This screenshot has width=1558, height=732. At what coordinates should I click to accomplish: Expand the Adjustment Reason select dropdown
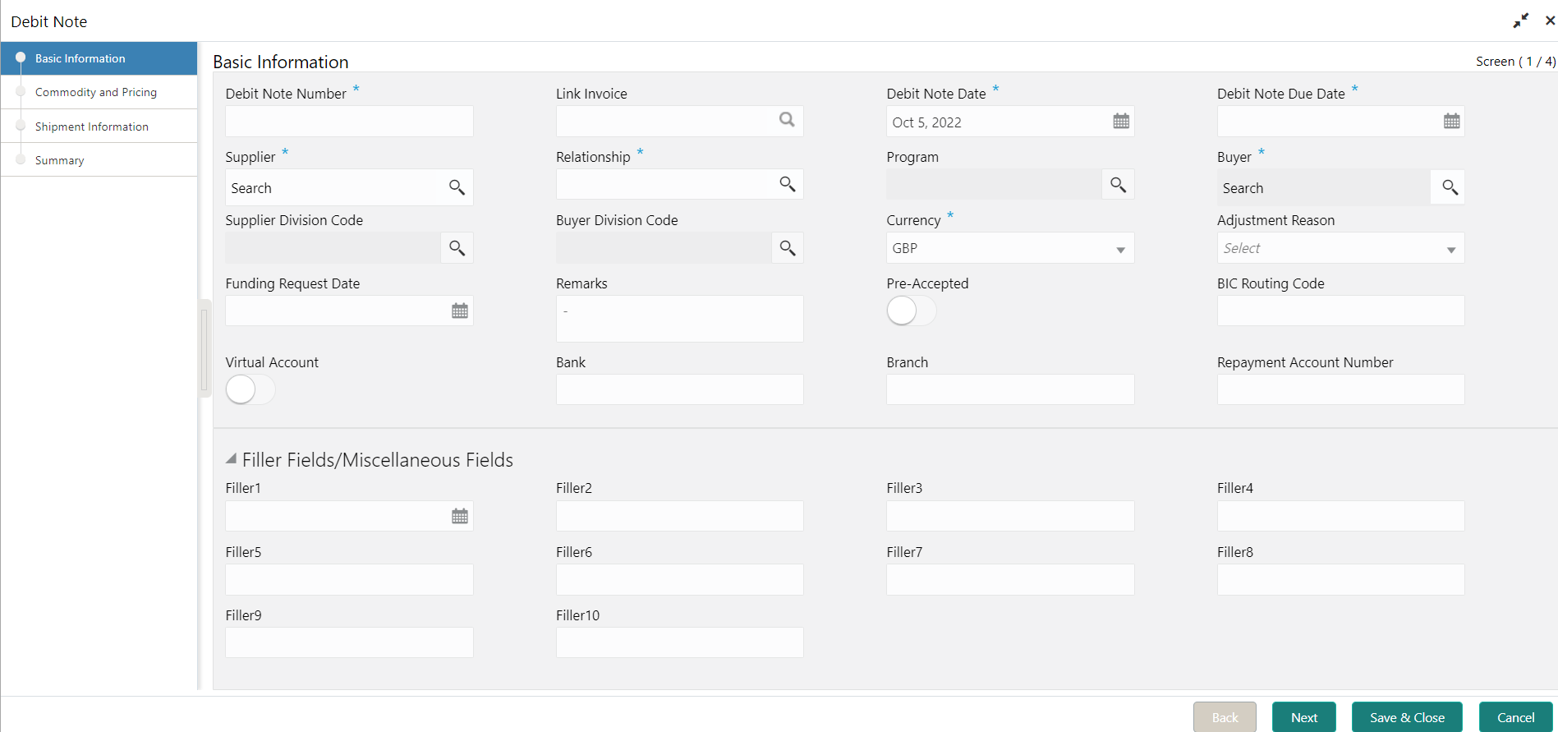[1450, 249]
